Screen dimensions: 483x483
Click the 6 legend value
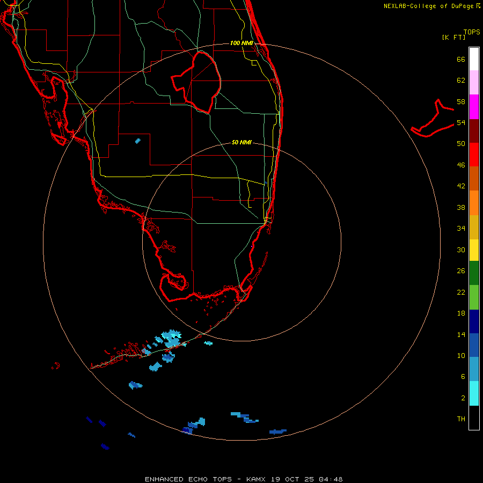coord(463,376)
